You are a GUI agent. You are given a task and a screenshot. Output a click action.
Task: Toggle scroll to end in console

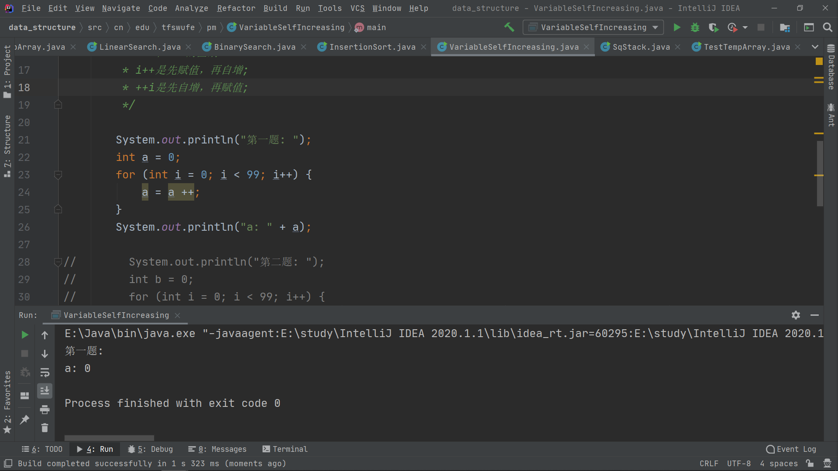click(x=45, y=391)
